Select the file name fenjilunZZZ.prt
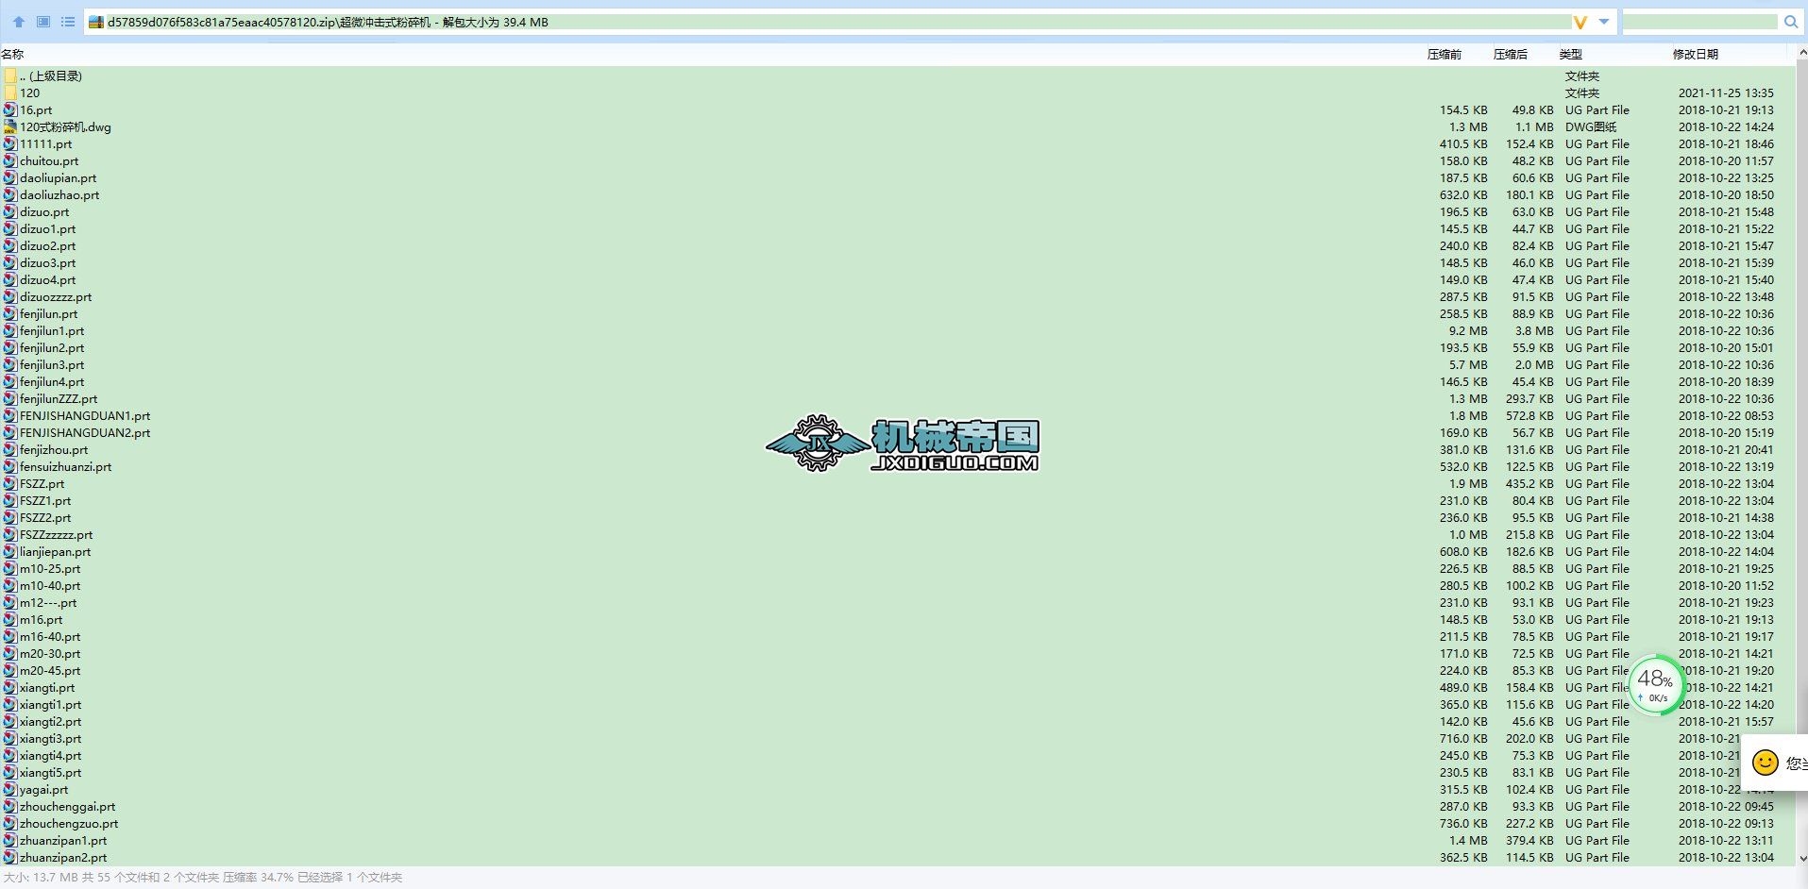The width and height of the screenshot is (1808, 889). coord(59,399)
